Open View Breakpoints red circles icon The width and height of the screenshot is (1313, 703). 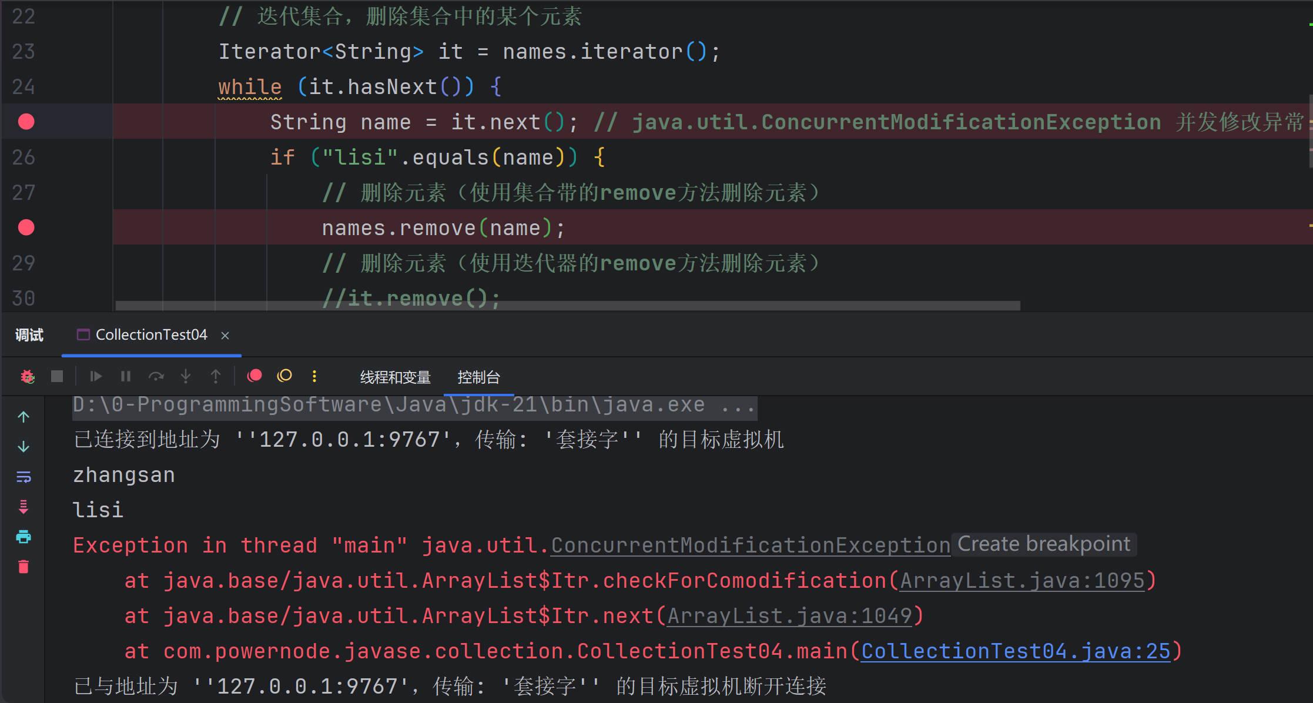254,376
